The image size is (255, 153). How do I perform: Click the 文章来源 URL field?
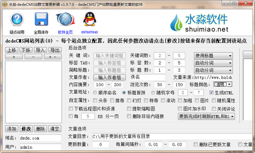(213, 77)
